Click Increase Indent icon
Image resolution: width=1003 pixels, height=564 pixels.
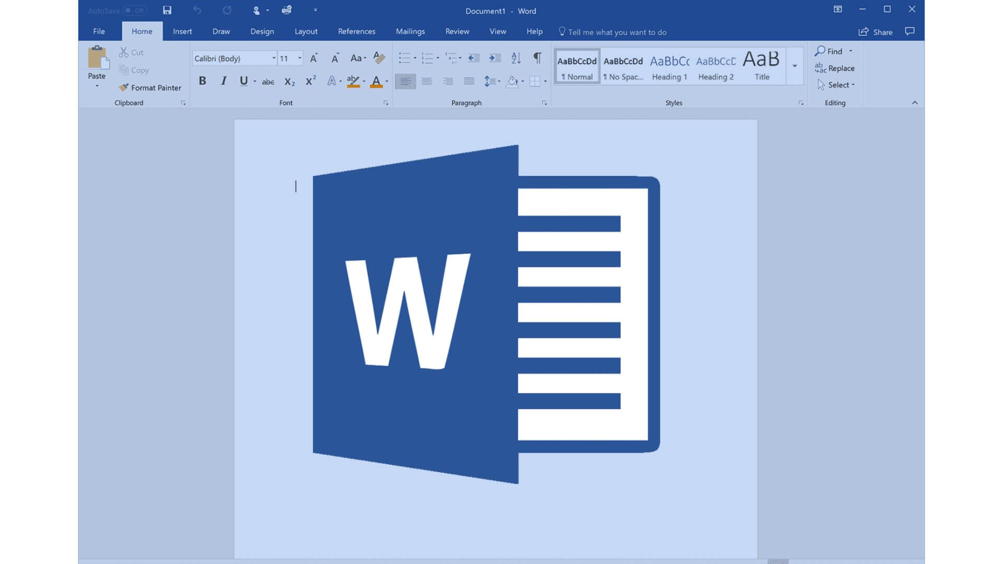point(495,58)
